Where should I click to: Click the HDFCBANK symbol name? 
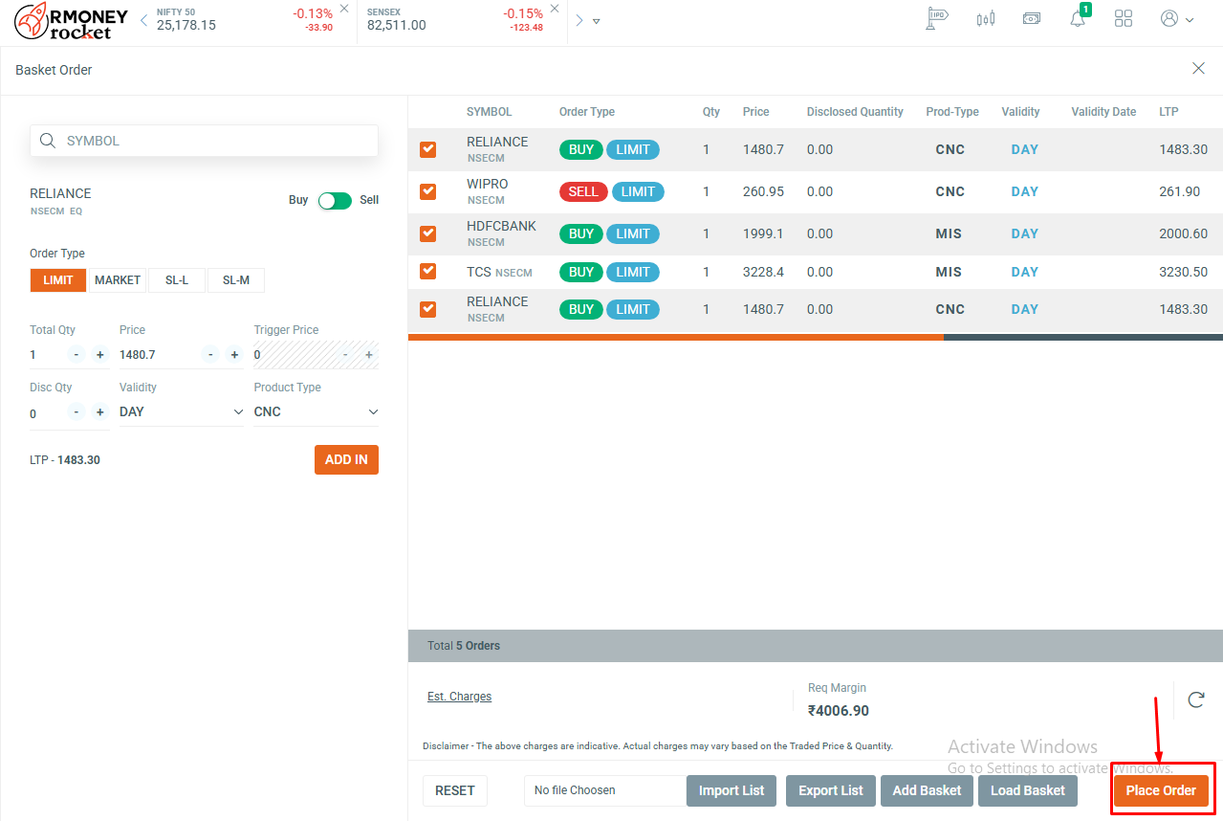(501, 226)
